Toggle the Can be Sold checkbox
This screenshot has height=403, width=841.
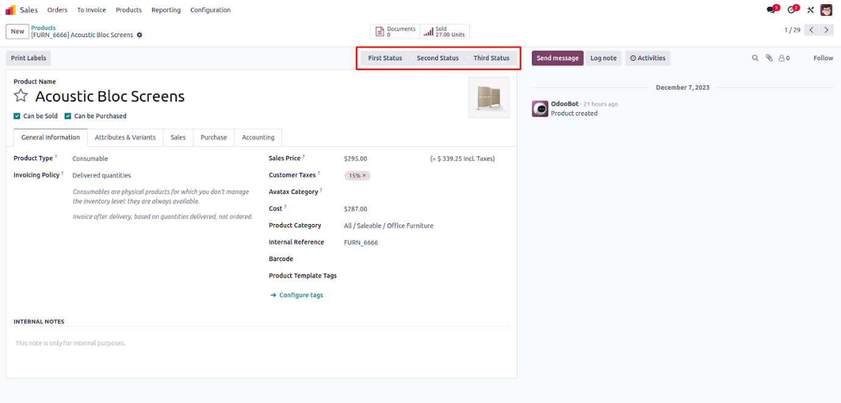coord(17,116)
